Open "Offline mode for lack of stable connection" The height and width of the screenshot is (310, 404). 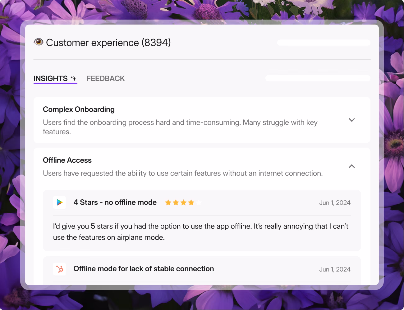coord(143,269)
